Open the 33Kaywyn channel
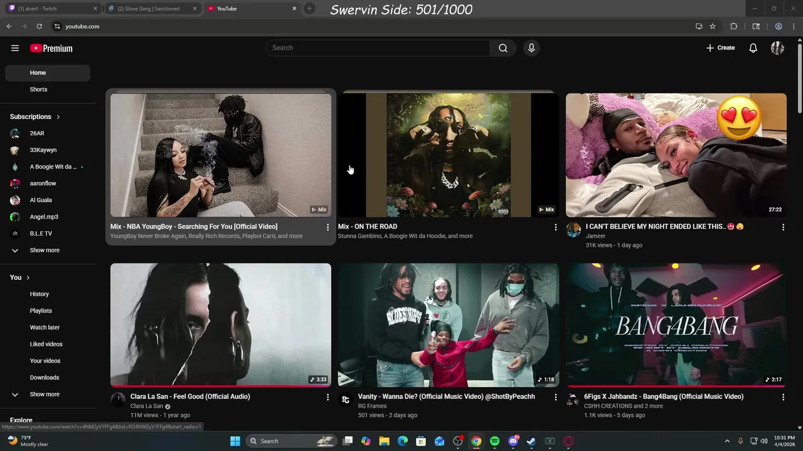This screenshot has width=803, height=451. (x=48, y=150)
